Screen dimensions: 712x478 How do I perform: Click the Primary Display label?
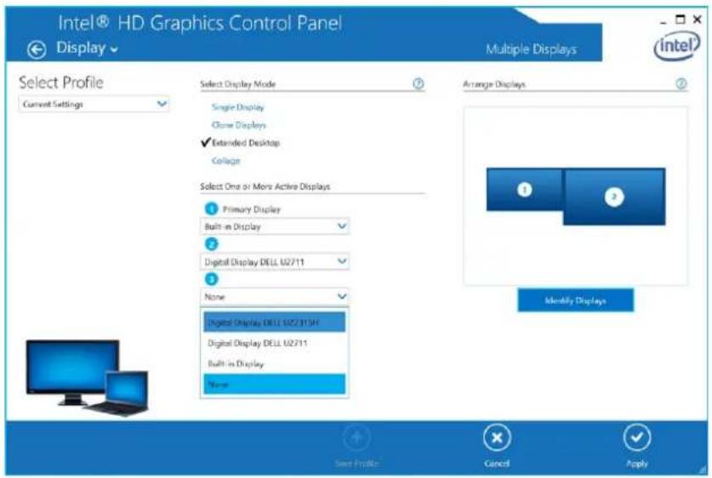pyautogui.click(x=252, y=209)
